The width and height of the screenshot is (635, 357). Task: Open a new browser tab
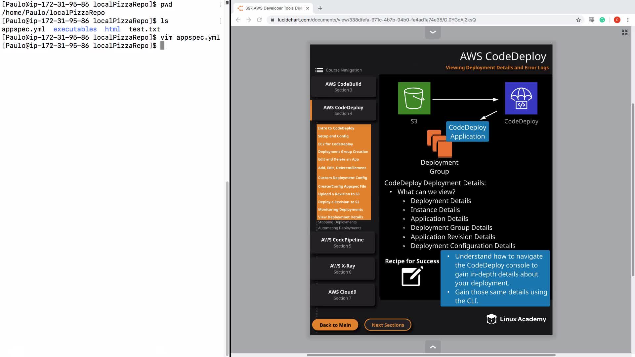[x=320, y=8]
